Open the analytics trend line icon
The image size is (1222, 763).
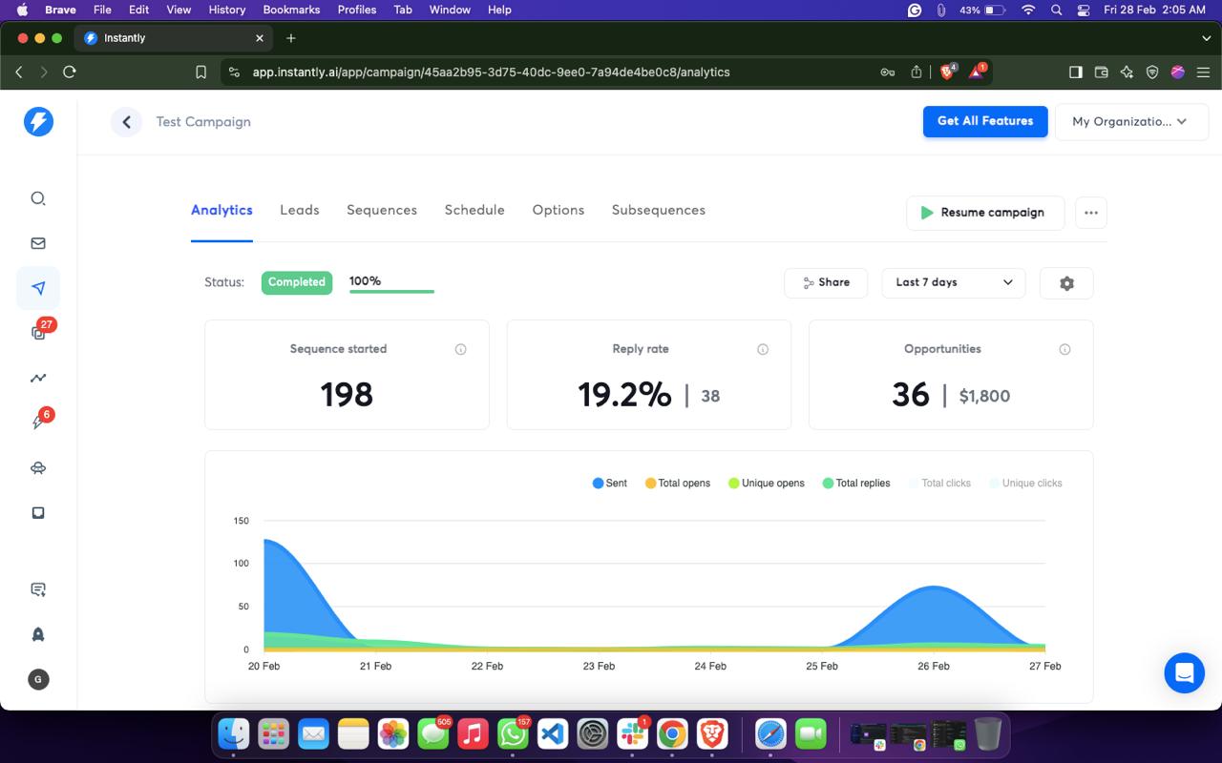point(38,378)
